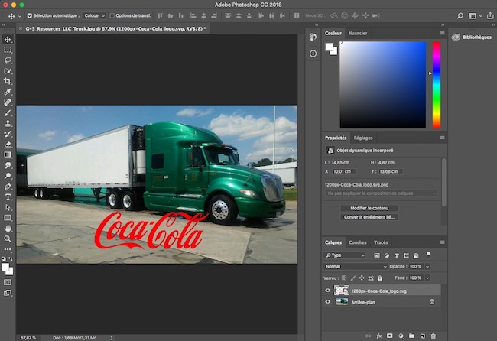
Task: Click the Modifier le contenu button
Action: pos(369,208)
